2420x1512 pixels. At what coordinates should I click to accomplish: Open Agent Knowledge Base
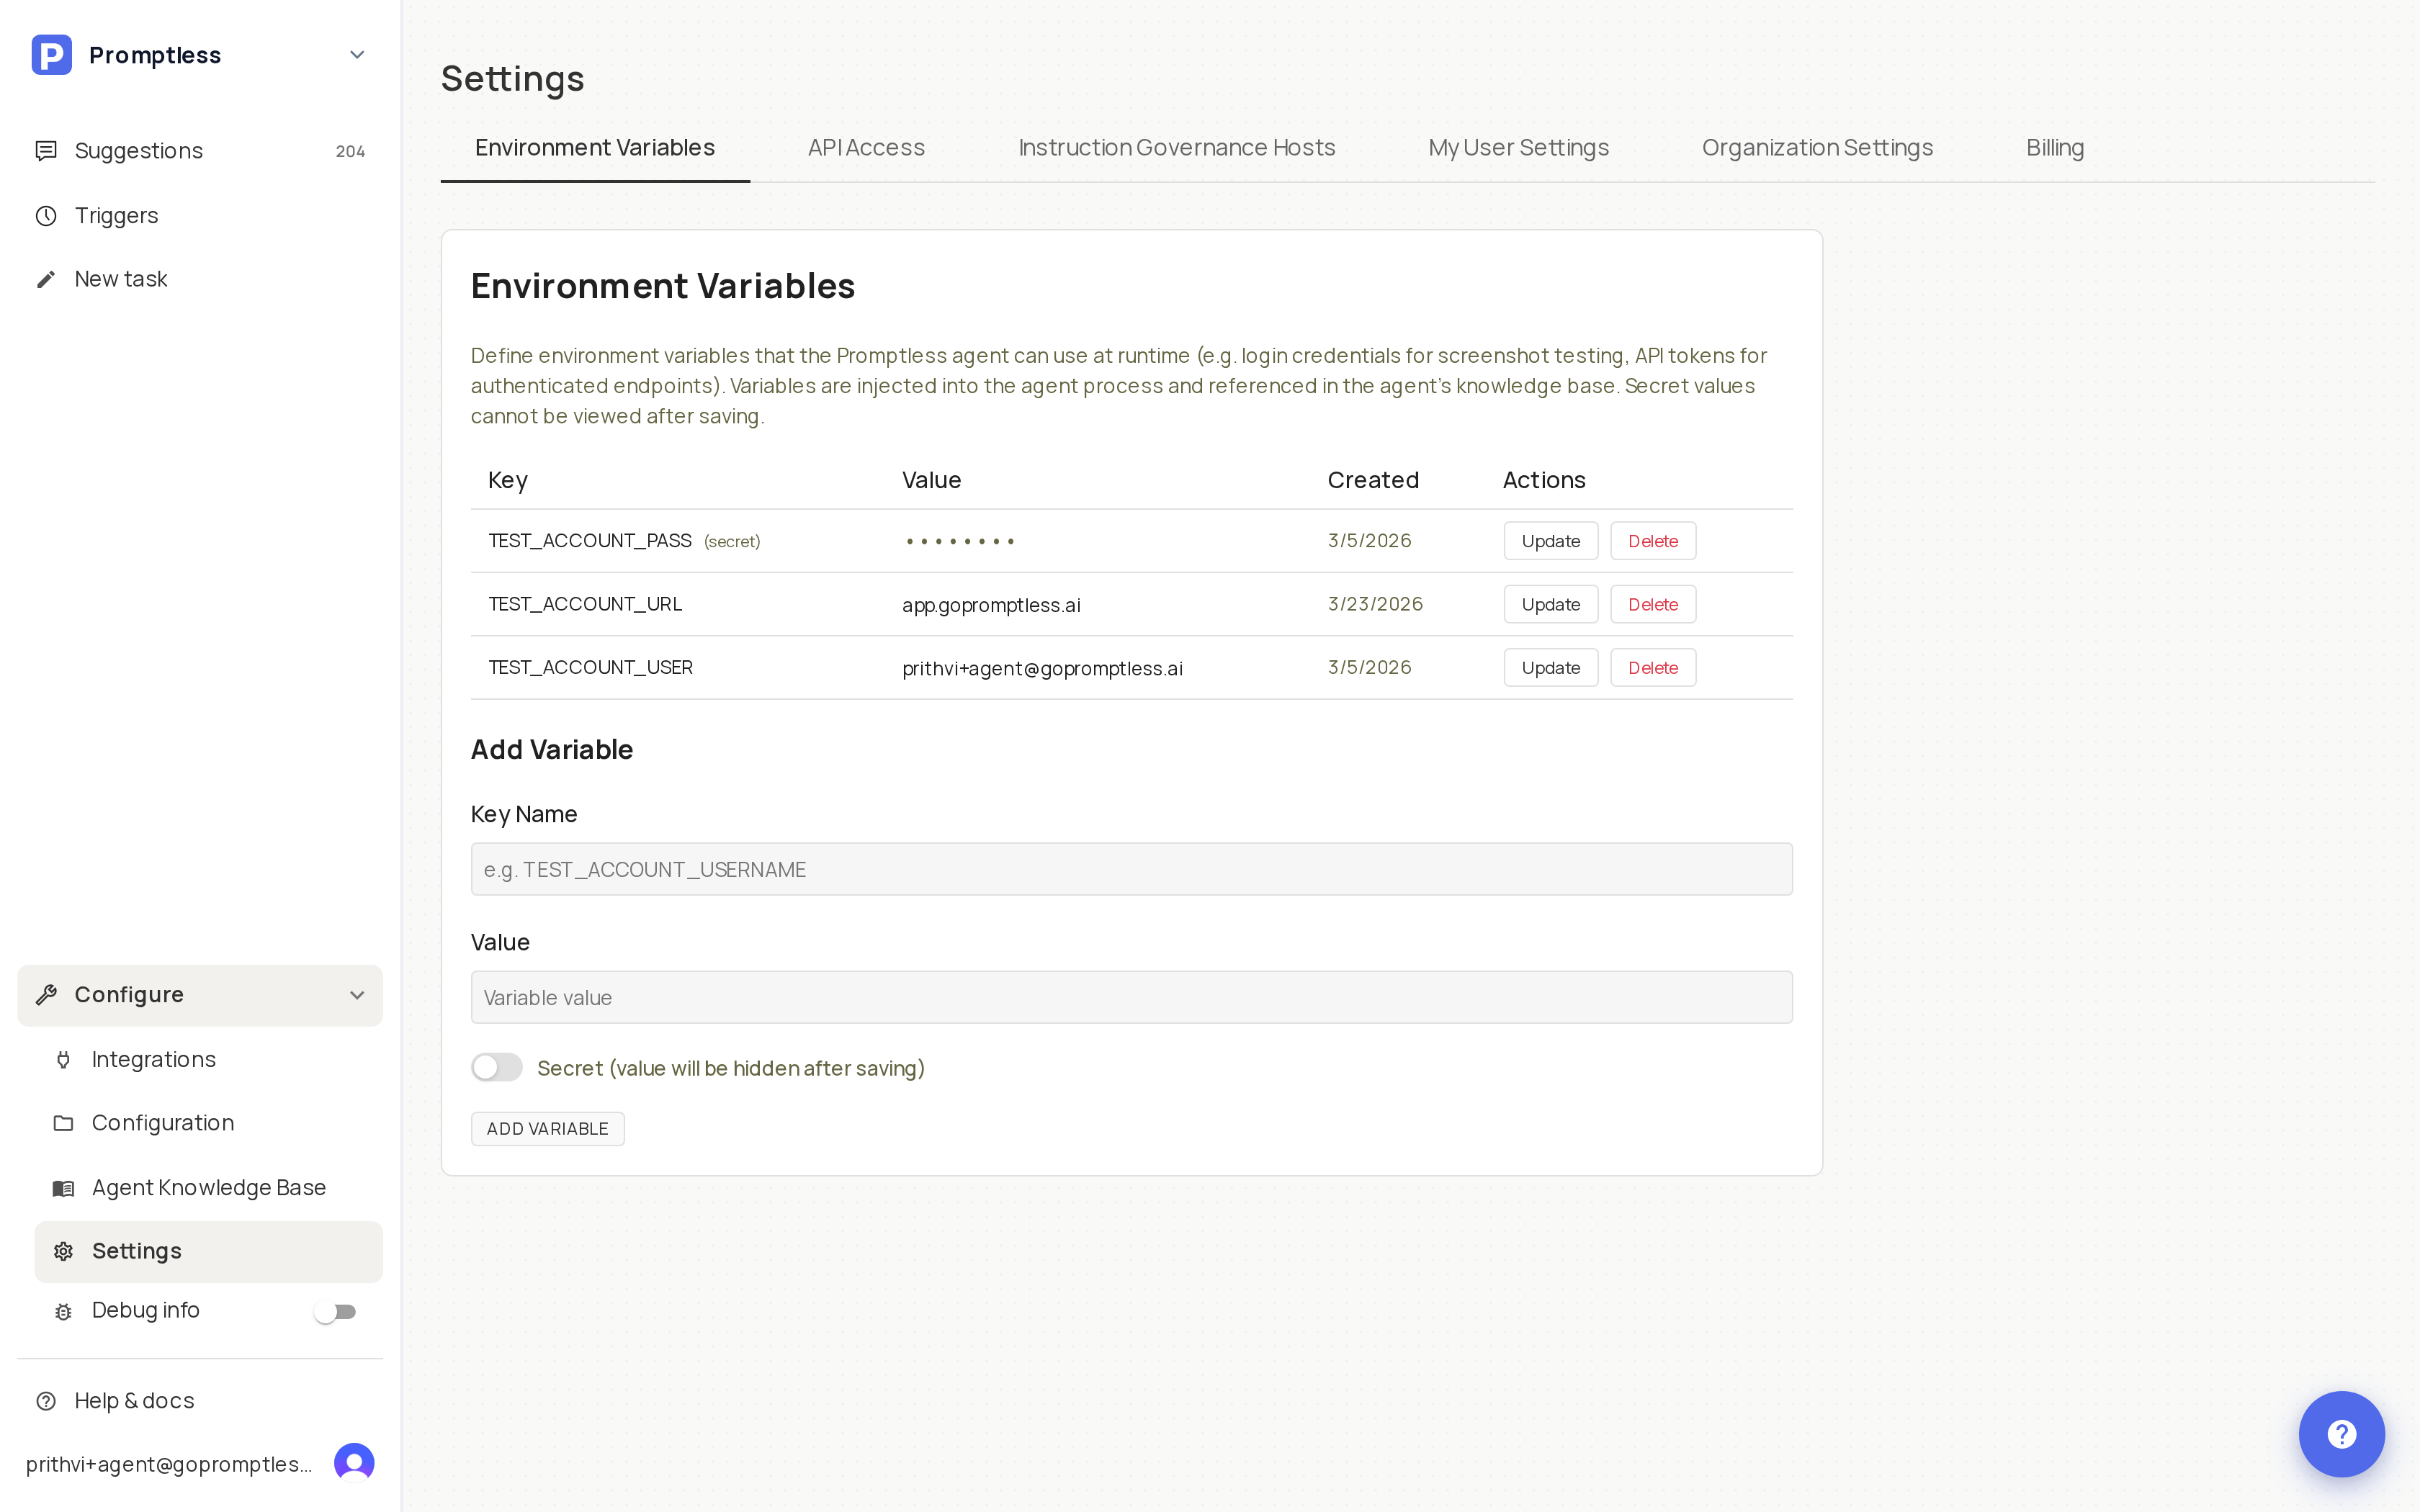(208, 1188)
